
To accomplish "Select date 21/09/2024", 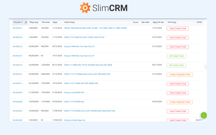I will [x=57, y=92].
